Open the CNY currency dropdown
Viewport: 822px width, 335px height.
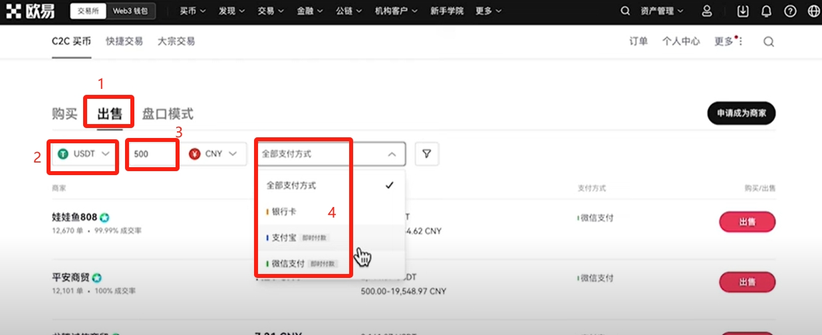[213, 154]
